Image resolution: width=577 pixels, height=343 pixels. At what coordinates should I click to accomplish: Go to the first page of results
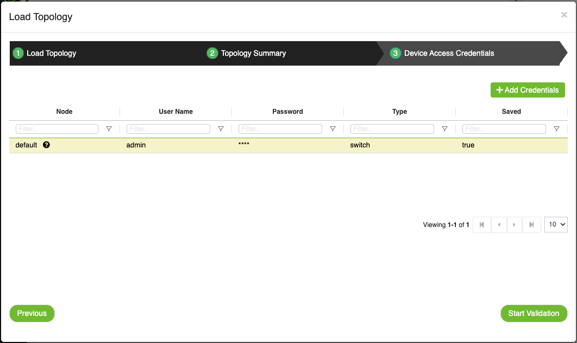(x=482, y=224)
